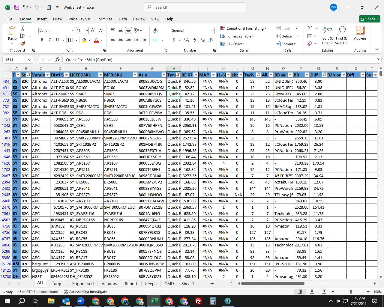Toggle Align Right

coord(128,40)
